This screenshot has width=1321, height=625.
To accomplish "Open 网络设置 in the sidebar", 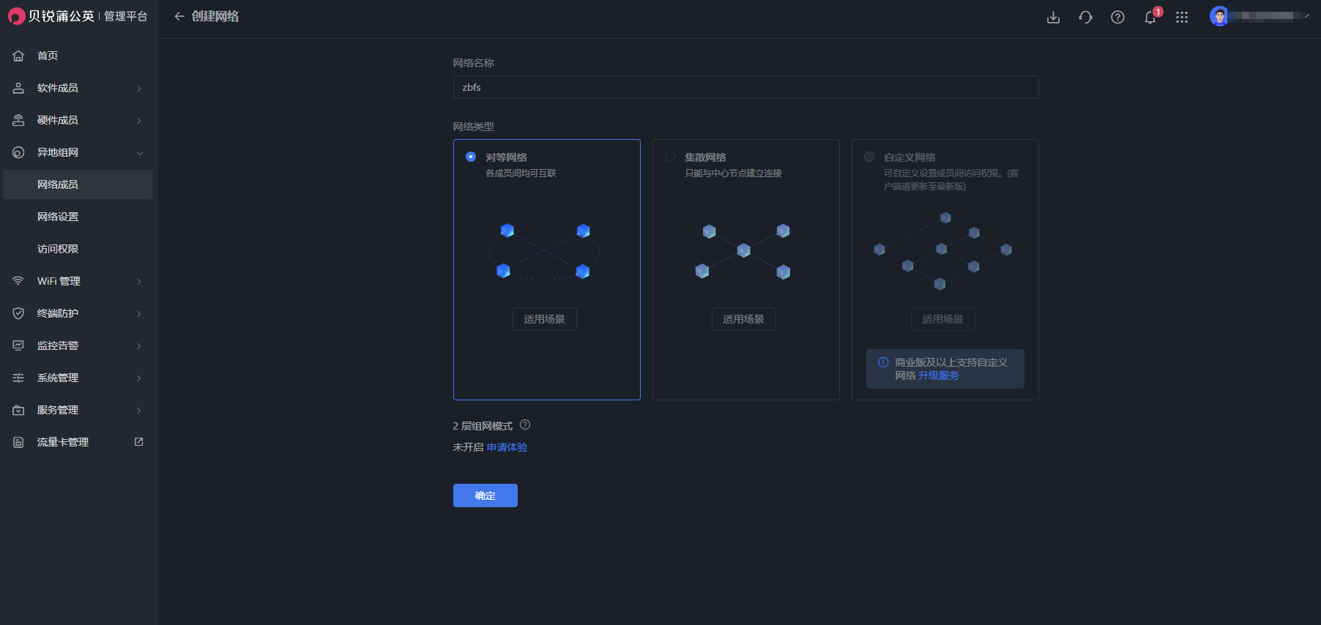I will click(58, 217).
